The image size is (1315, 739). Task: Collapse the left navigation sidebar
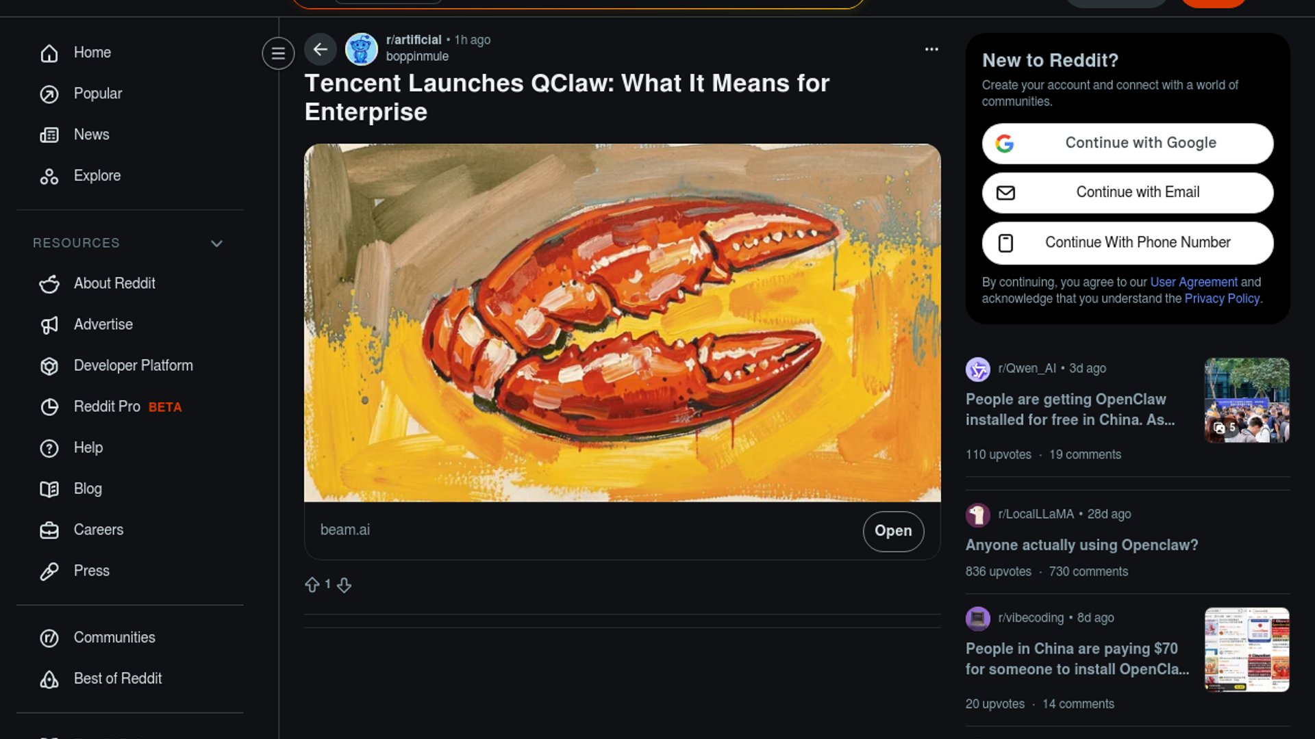coord(278,53)
